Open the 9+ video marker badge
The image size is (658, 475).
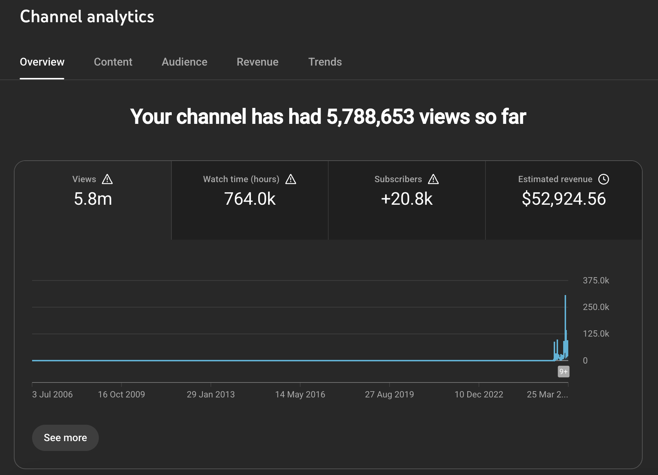click(564, 372)
